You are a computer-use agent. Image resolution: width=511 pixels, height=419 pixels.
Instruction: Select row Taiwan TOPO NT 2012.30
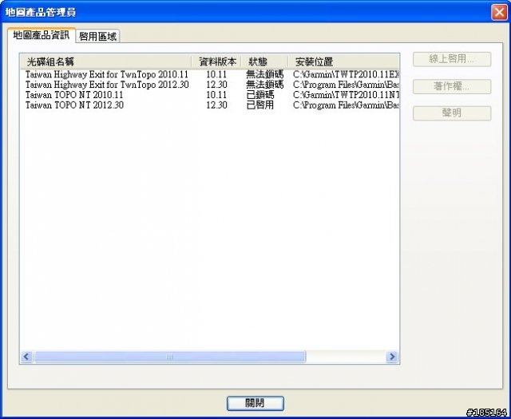pyautogui.click(x=210, y=105)
